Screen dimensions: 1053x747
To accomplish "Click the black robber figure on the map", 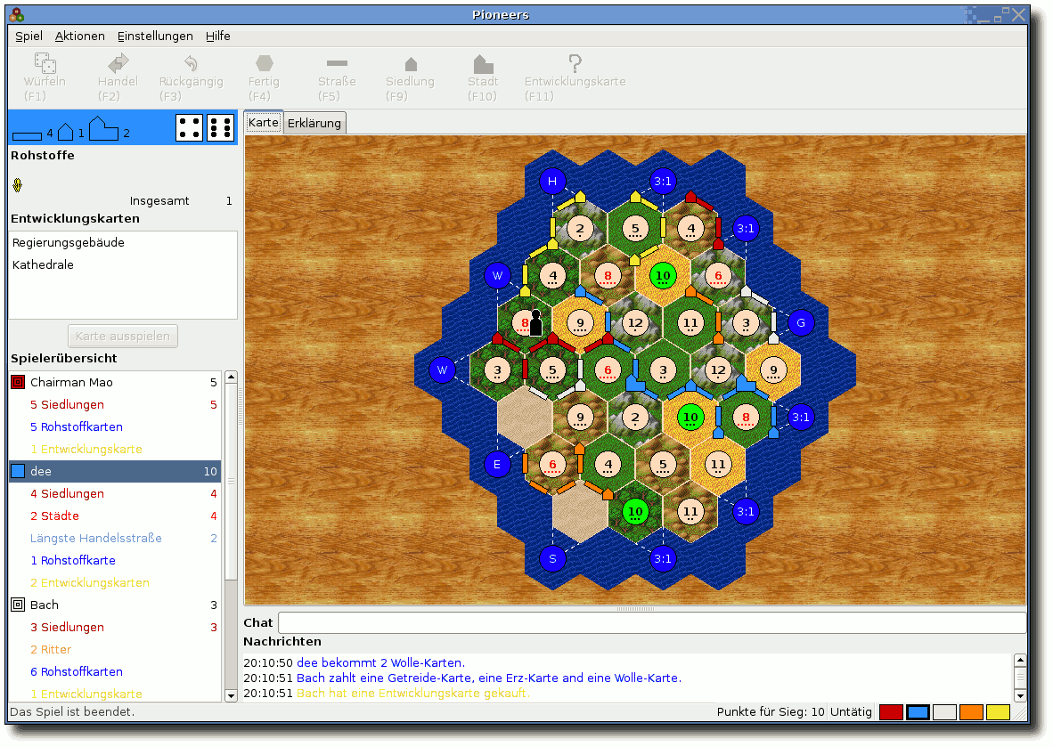I will click(535, 322).
